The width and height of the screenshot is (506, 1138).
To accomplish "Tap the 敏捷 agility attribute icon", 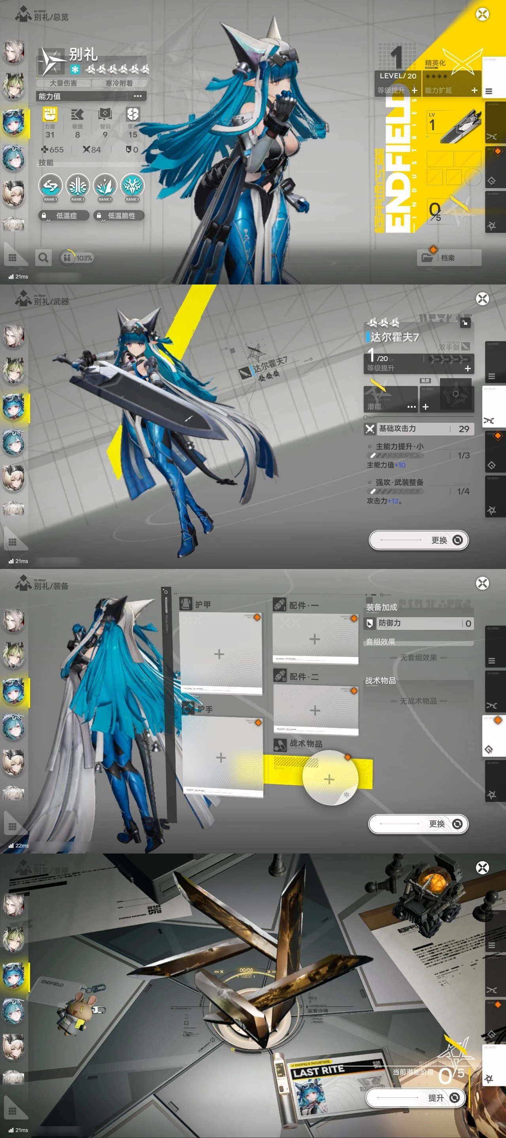I will pyautogui.click(x=77, y=115).
